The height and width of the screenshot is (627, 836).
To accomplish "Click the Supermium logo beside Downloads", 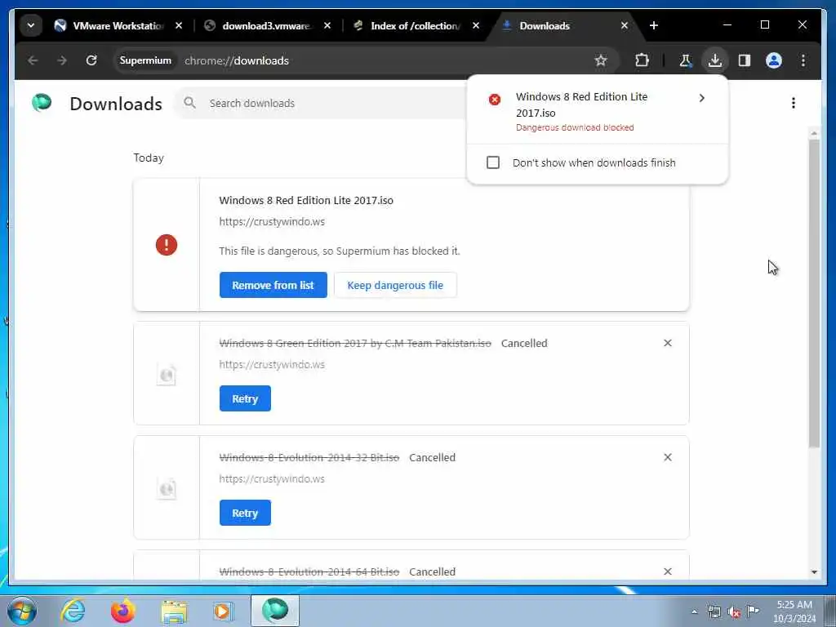I will click(x=42, y=102).
